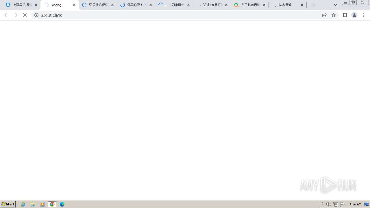
Task: Show the side panel
Action: [345, 15]
